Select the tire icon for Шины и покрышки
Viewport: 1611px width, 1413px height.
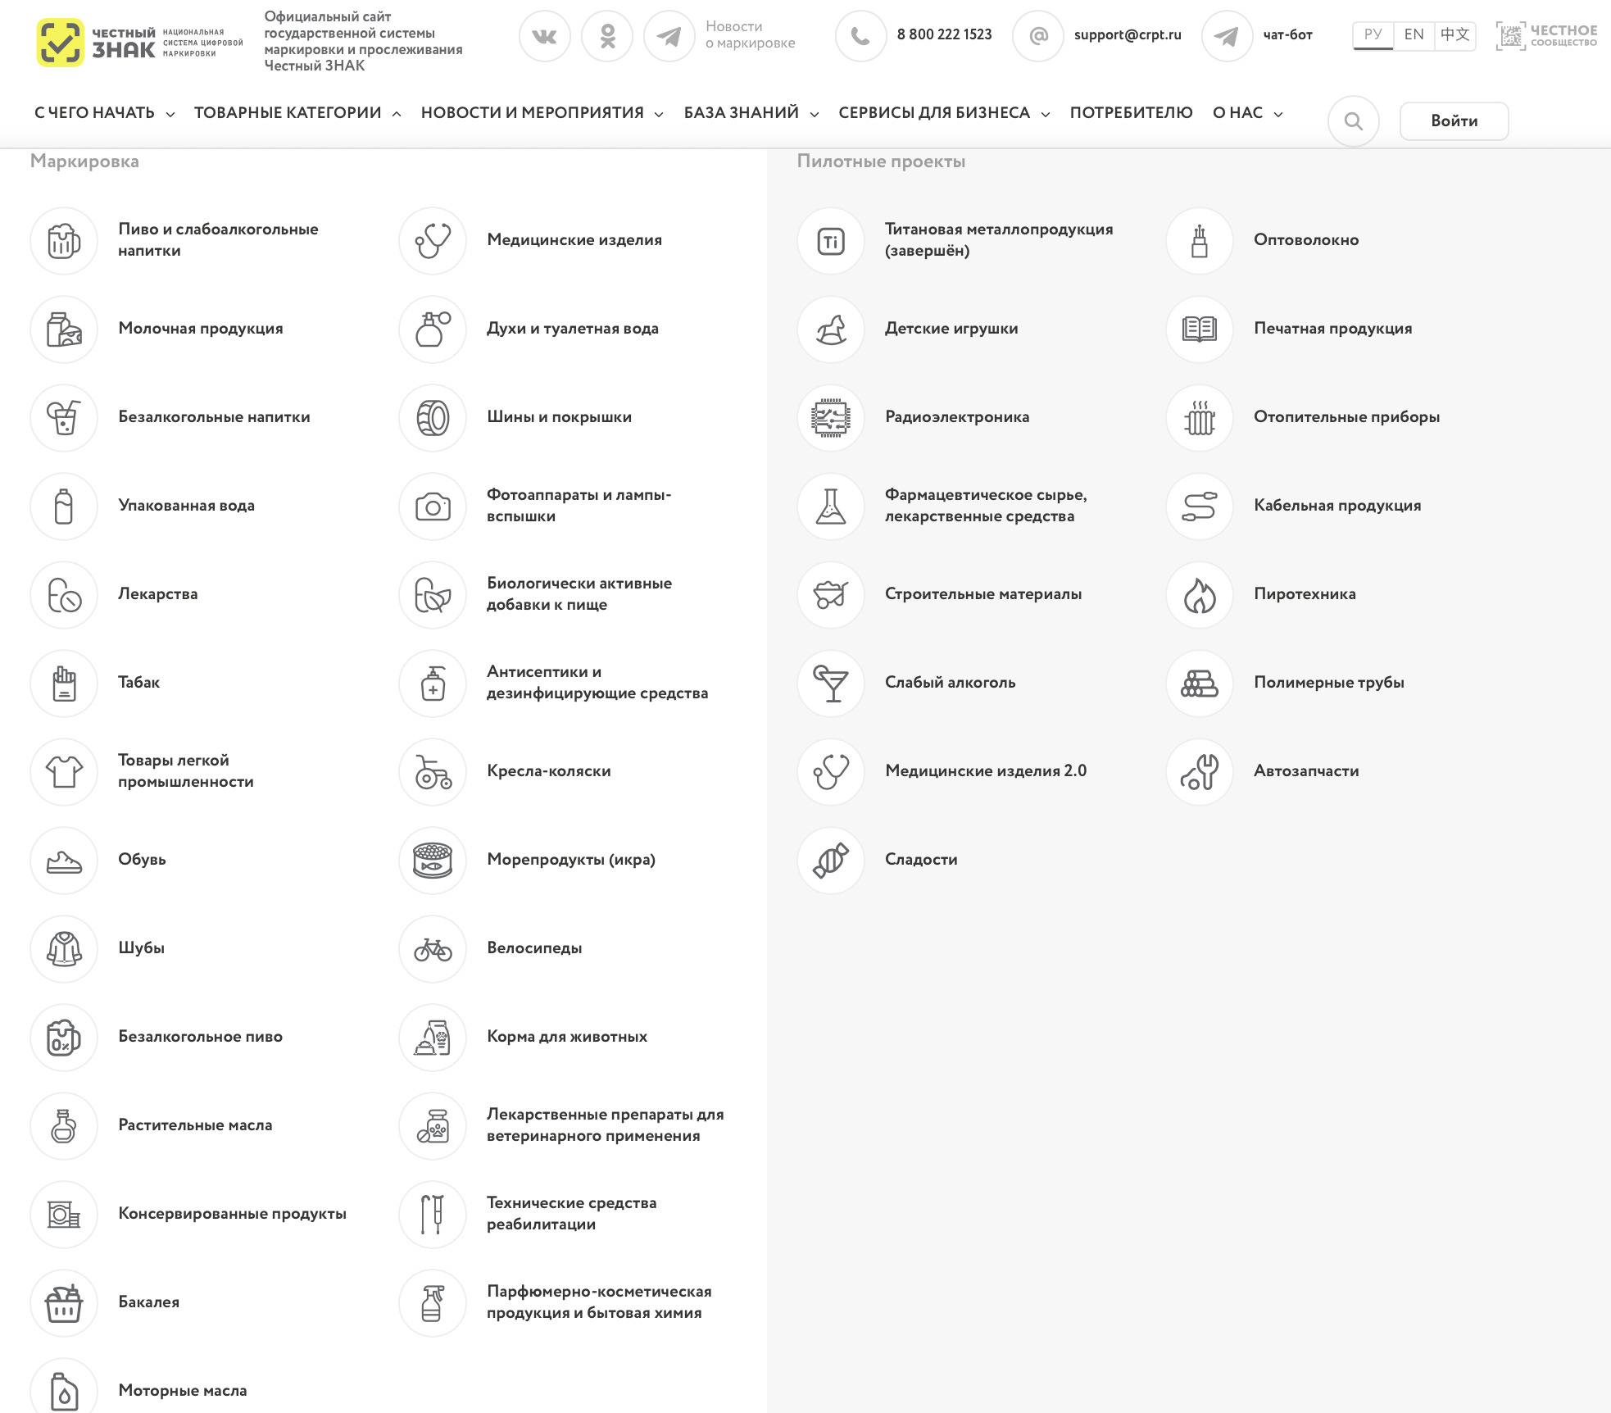tap(433, 418)
